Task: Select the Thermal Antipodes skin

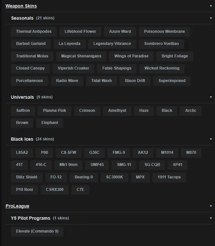Action: coord(34,31)
